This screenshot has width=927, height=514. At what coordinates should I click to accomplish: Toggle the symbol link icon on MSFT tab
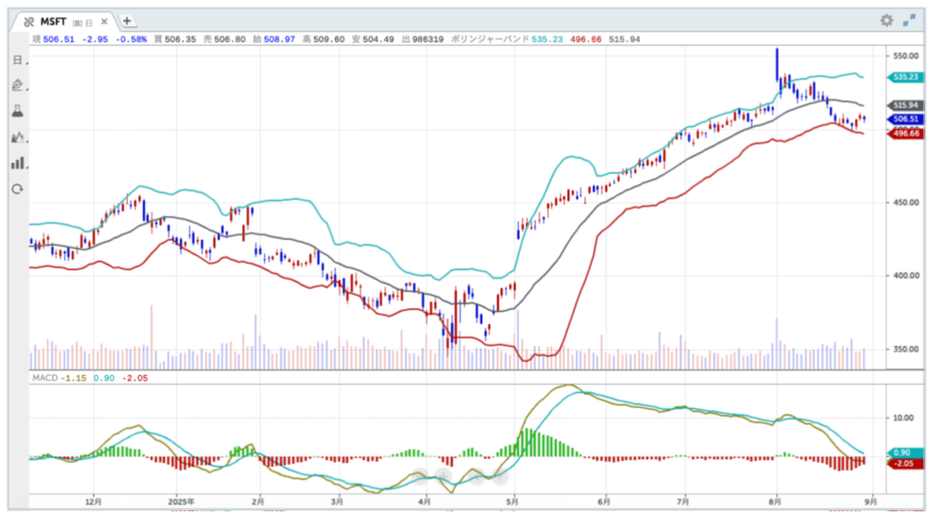coord(29,21)
